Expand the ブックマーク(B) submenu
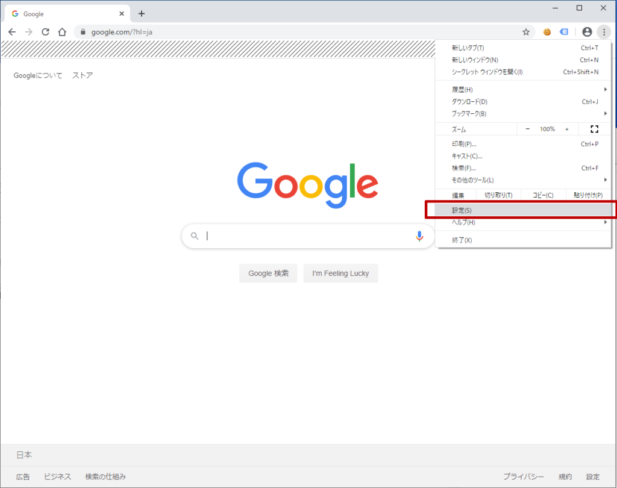Image resolution: width=617 pixels, height=488 pixels. (523, 114)
